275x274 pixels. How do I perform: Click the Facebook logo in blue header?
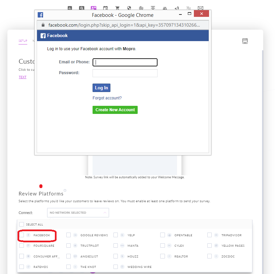click(43, 36)
